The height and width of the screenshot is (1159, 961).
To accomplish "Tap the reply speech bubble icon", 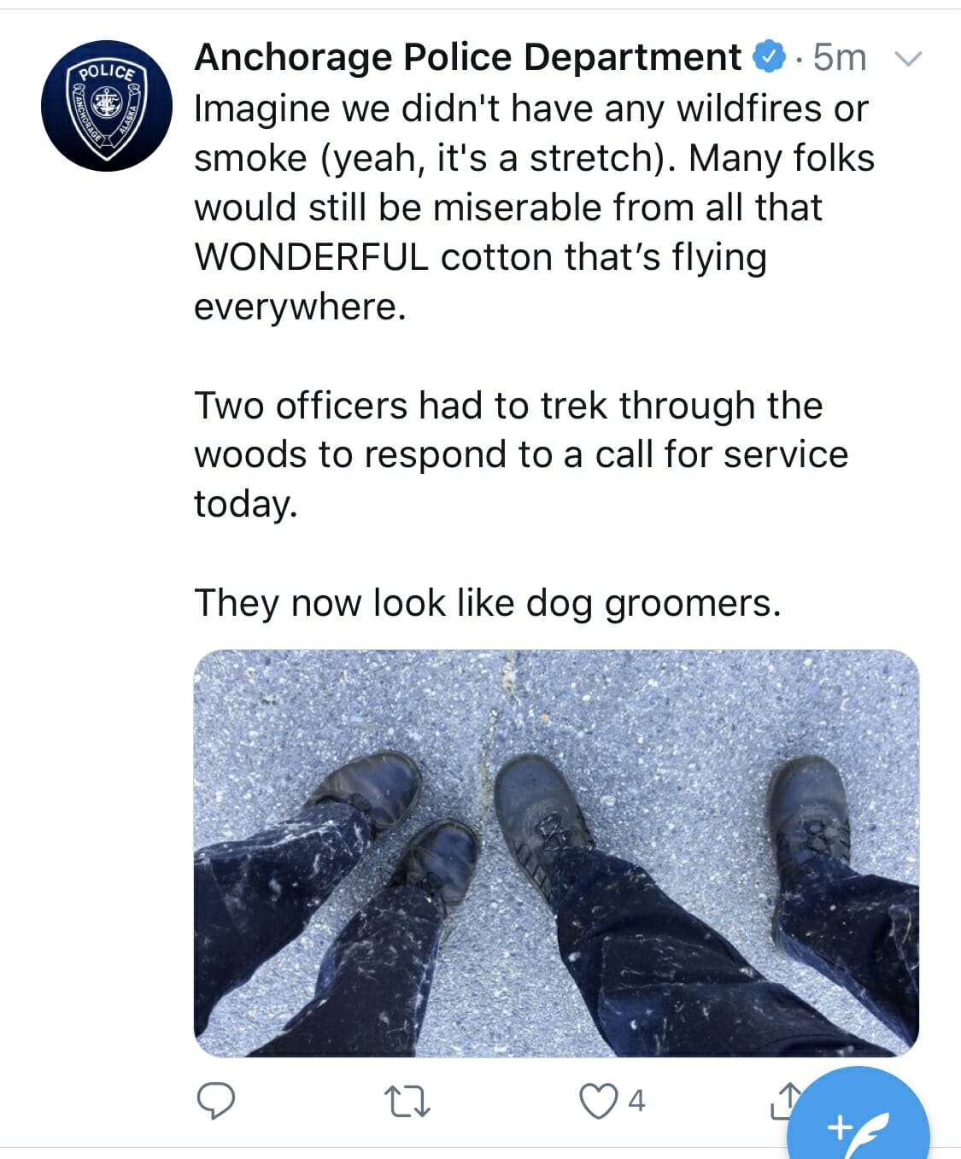I will click(216, 1101).
